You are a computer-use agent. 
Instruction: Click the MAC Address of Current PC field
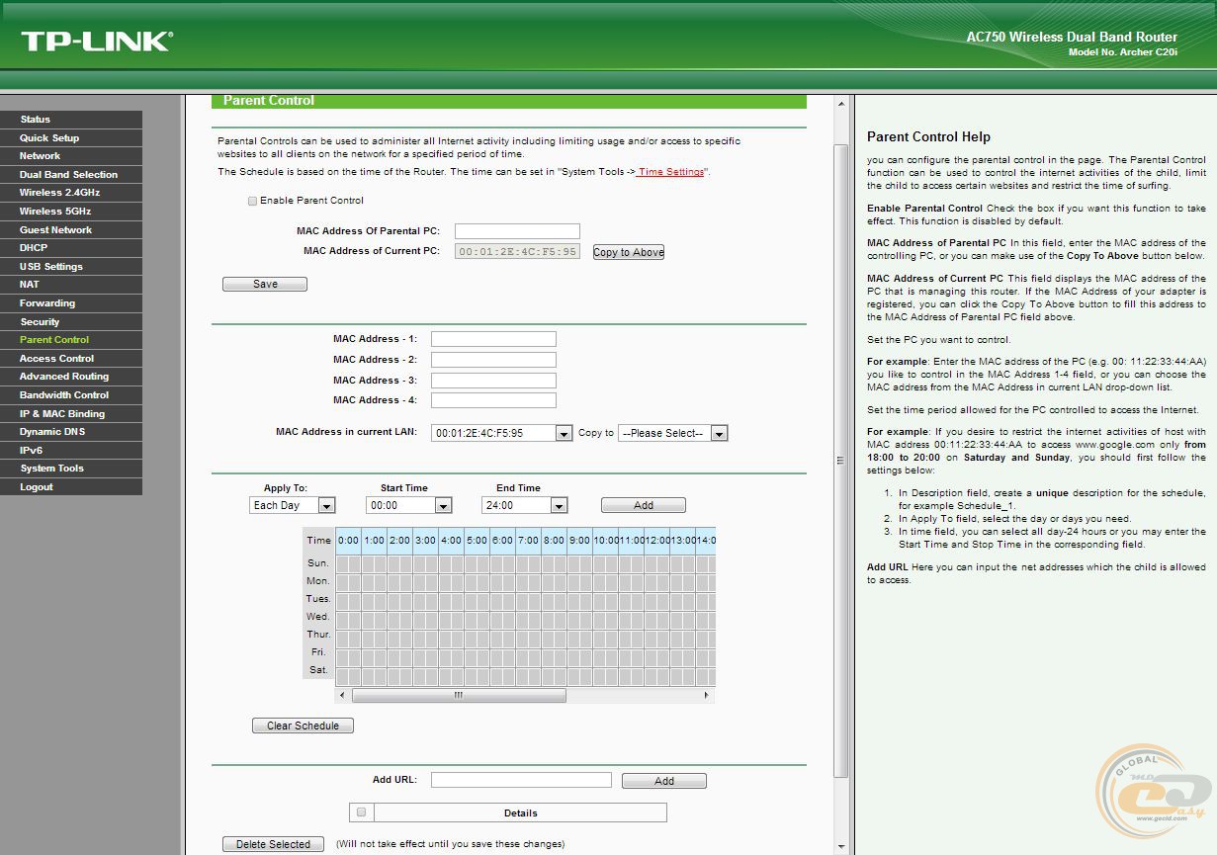tap(517, 252)
